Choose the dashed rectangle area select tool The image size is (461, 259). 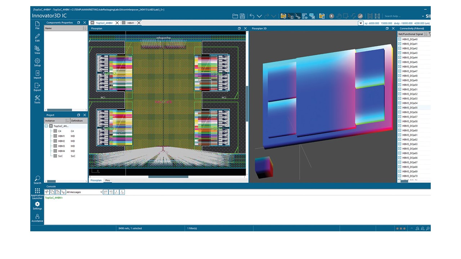(x=346, y=16)
